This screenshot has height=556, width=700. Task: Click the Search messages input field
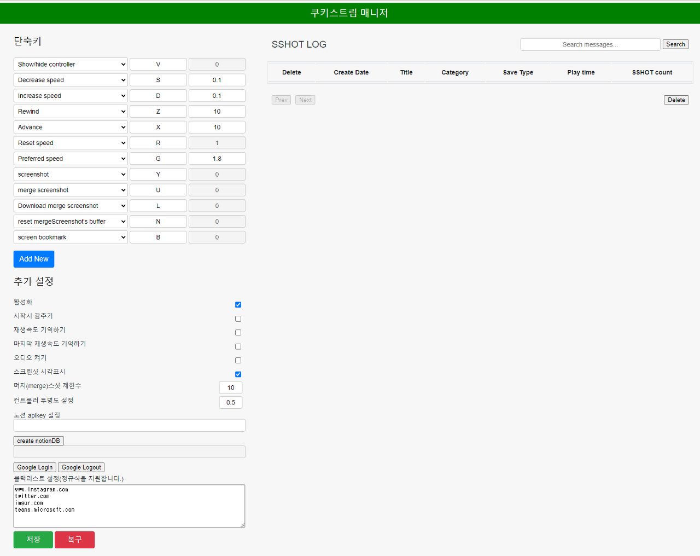(x=590, y=44)
